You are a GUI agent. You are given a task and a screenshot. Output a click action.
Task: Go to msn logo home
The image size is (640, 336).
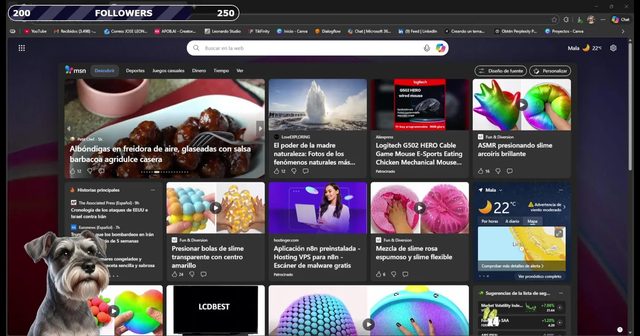(x=76, y=70)
